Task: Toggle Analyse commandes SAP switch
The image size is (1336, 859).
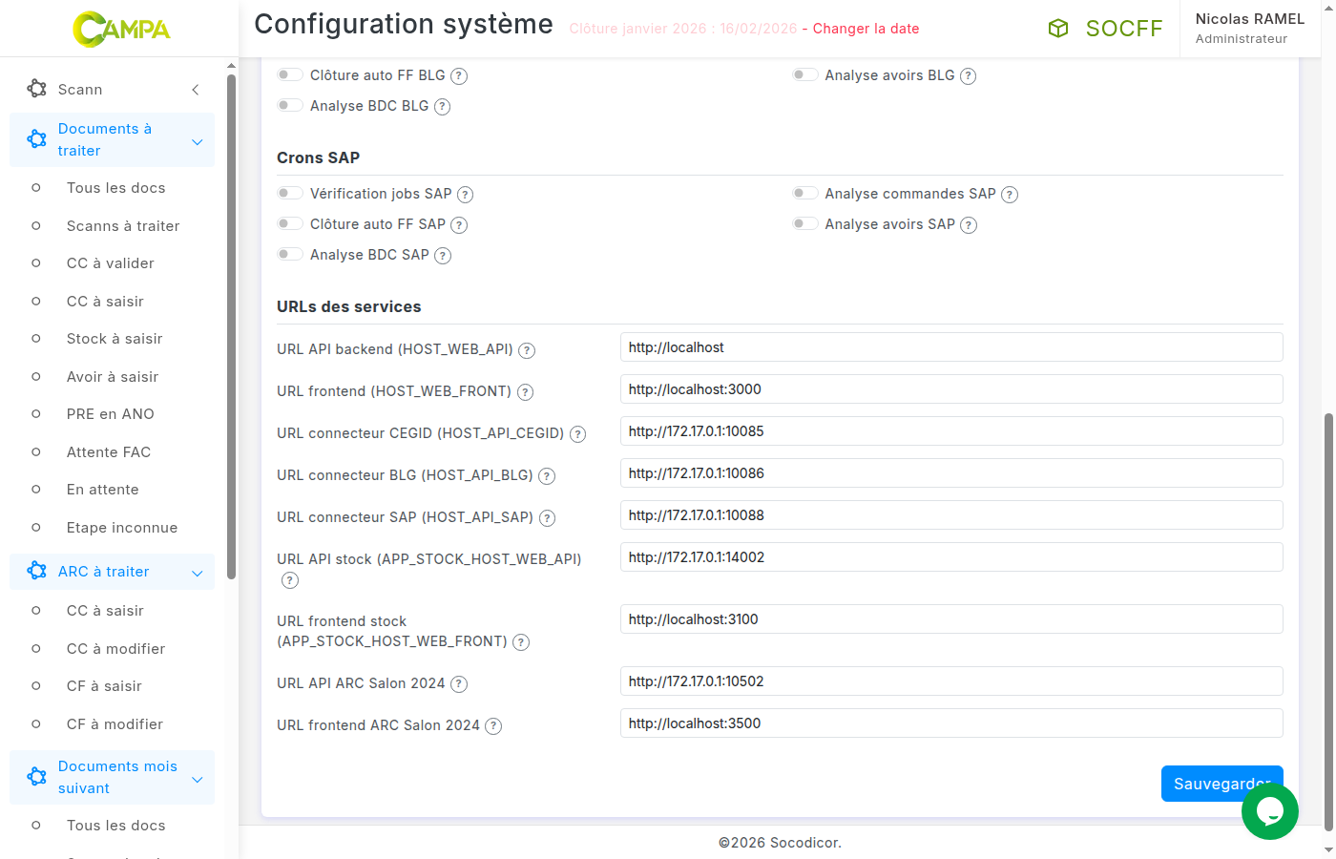Action: (x=805, y=193)
